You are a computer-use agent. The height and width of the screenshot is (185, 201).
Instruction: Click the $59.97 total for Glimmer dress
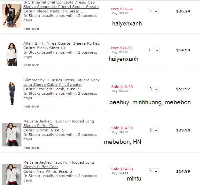(x=183, y=89)
